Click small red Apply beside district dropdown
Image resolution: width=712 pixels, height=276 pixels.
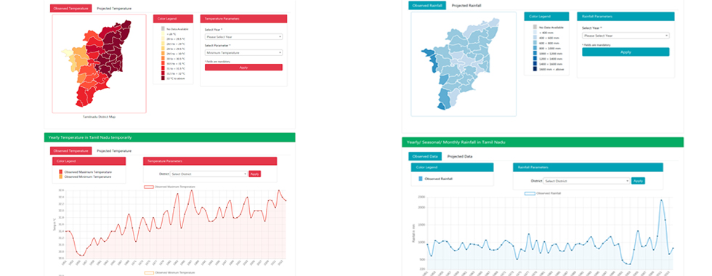(255, 174)
